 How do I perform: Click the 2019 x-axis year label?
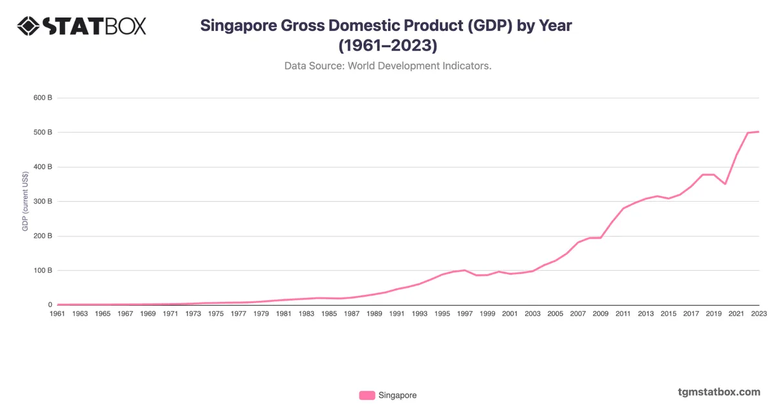pyautogui.click(x=714, y=314)
